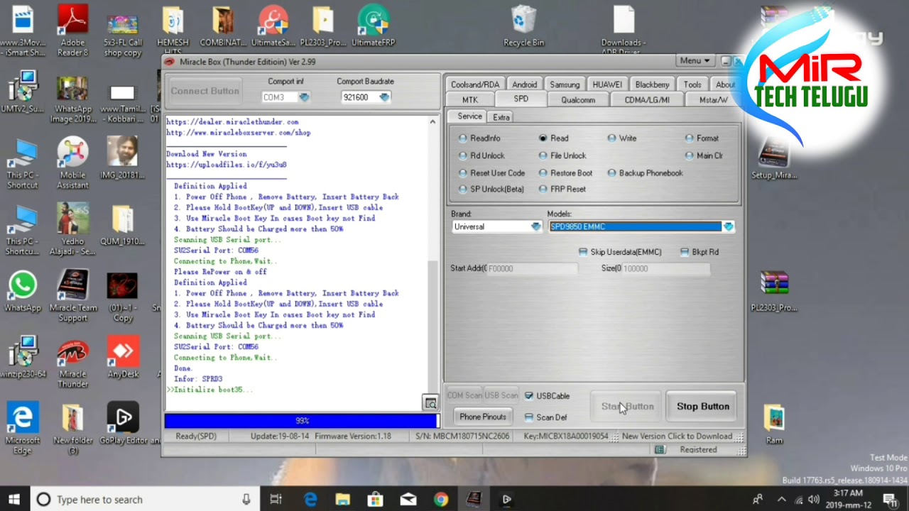This screenshot has height=511, width=909.
Task: Open Adobe Reader 8 desktop icon
Action: coord(72,31)
